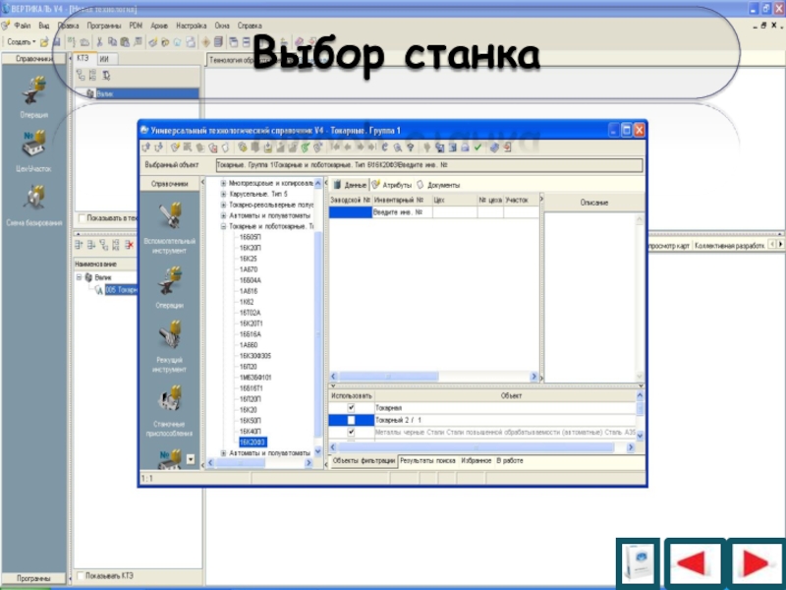Image resolution: width=786 pixels, height=590 pixels.
Task: Click the Paste clipboard icon in main toolbar
Action: pyautogui.click(x=125, y=42)
